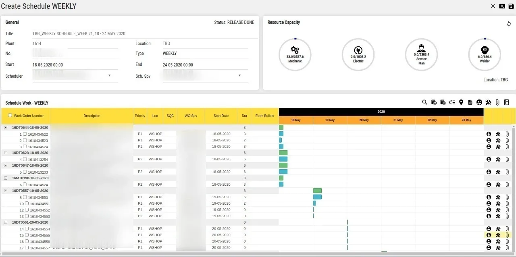Image resolution: width=516 pixels, height=257 pixels.
Task: Click the Dur column header
Action: (244, 116)
